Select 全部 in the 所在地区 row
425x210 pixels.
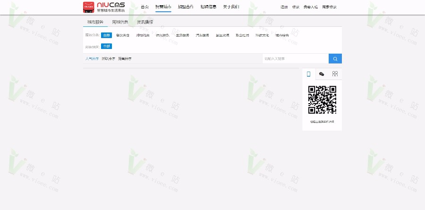106,46
